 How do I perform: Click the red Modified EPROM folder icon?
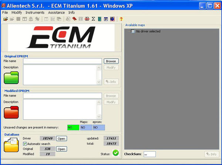[x=11, y=112]
